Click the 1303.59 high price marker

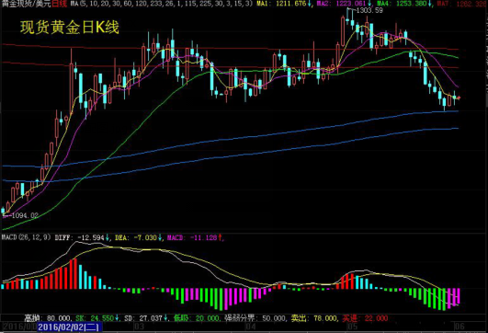[369, 11]
